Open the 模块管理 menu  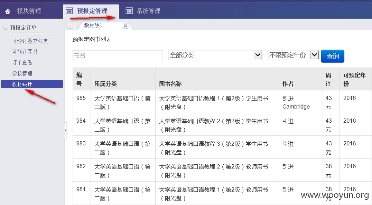(x=29, y=11)
